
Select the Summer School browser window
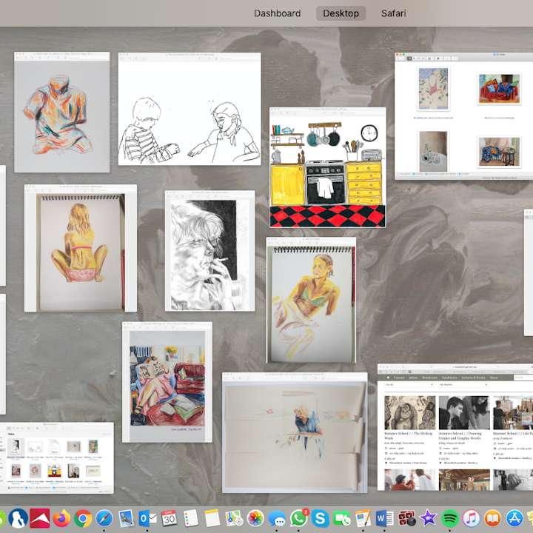click(455, 427)
